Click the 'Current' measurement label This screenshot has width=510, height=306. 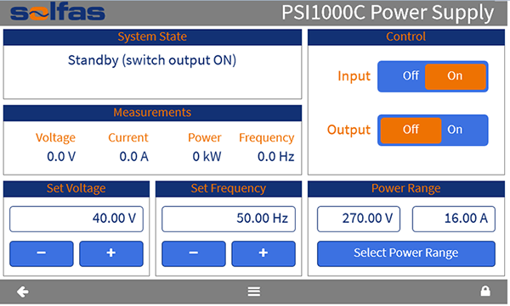(x=128, y=137)
